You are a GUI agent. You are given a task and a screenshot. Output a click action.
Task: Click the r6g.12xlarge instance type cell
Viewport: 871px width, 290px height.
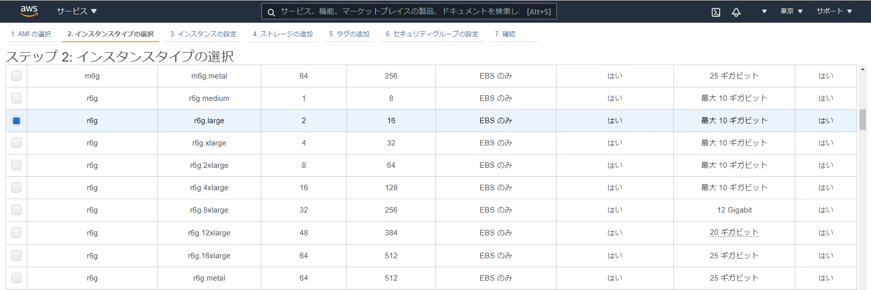tap(209, 233)
